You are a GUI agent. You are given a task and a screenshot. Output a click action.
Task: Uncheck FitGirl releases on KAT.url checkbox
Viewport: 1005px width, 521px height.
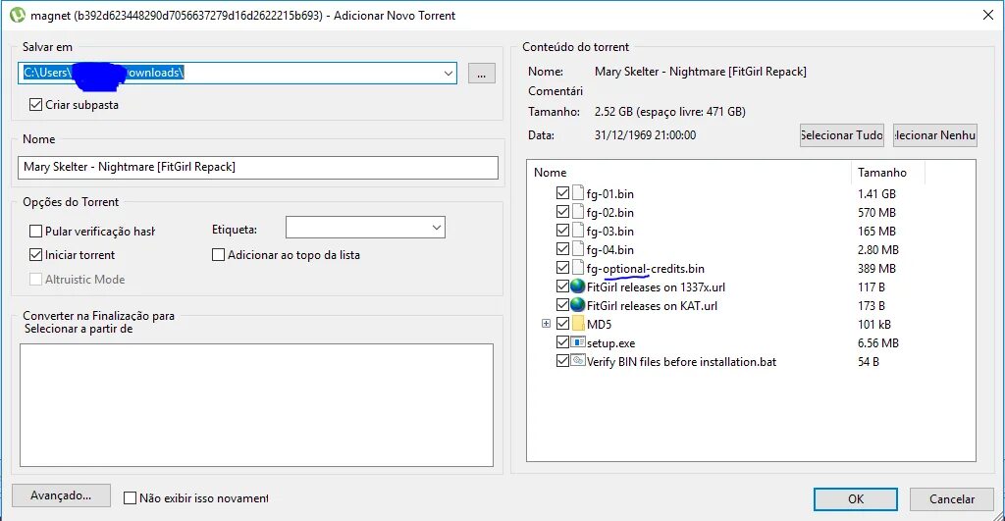tap(562, 304)
